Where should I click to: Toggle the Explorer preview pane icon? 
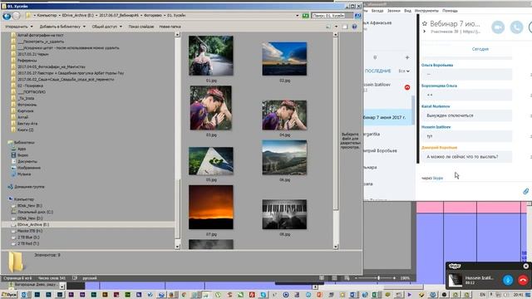pyautogui.click(x=345, y=27)
